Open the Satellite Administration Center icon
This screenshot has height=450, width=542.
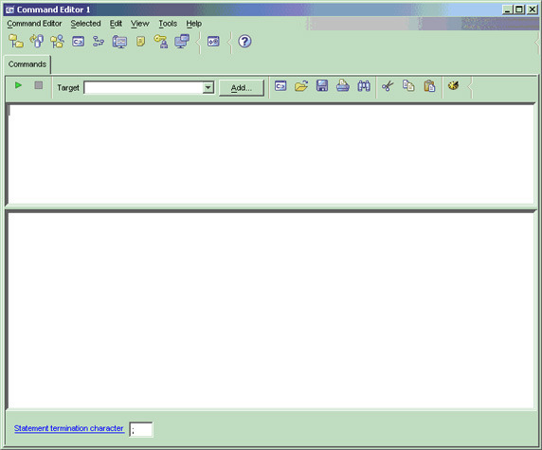pyautogui.click(x=58, y=42)
